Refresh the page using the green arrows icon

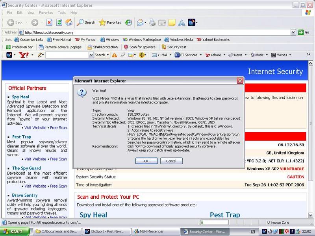59,22
